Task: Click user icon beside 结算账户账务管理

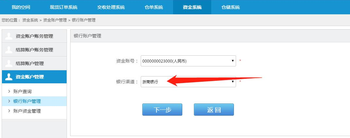Action: [x=9, y=50]
